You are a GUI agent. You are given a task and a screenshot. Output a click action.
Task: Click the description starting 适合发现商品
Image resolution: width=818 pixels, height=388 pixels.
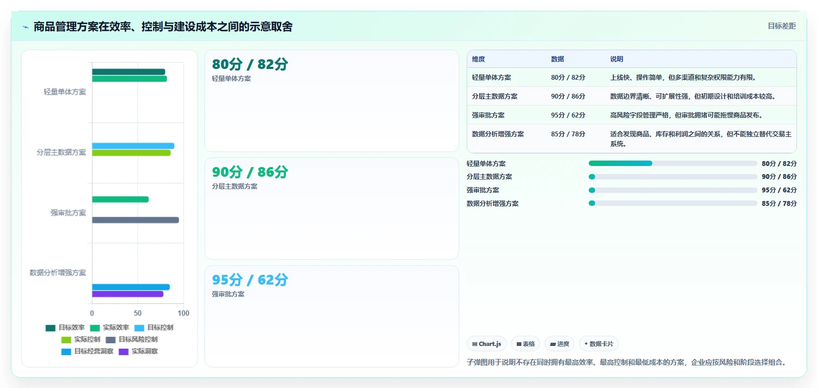(x=701, y=139)
